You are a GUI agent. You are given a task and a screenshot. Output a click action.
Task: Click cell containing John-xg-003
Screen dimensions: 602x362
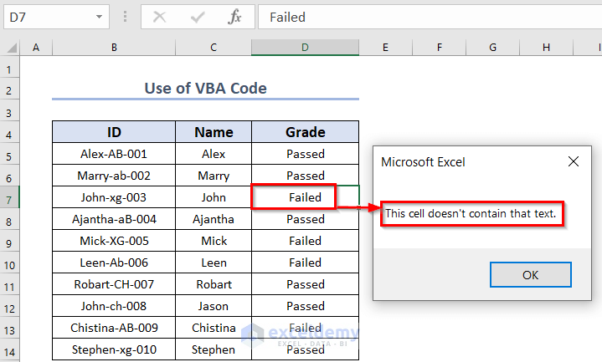pos(113,197)
